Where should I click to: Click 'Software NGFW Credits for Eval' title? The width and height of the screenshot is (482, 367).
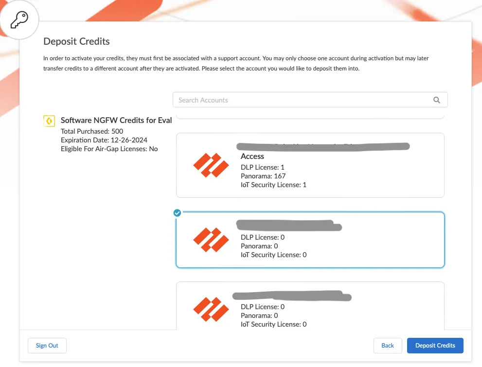[116, 120]
